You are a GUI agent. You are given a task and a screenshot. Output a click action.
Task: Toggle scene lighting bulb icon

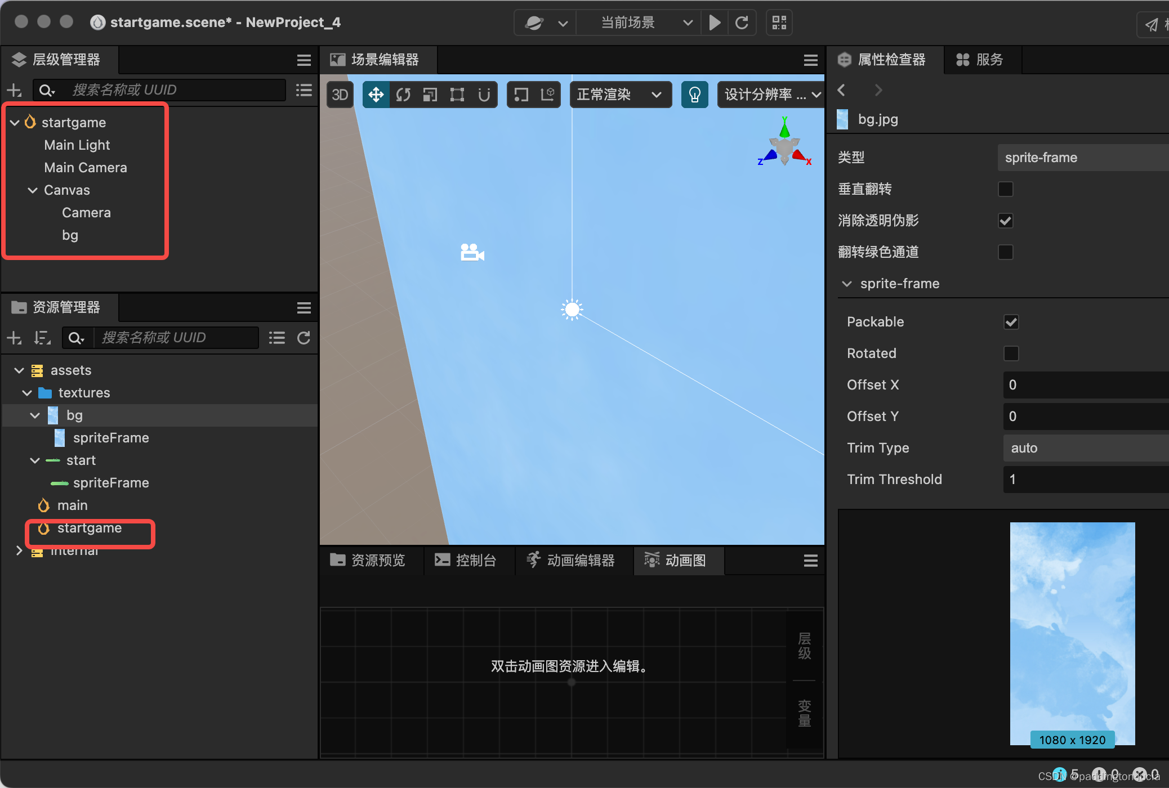tap(694, 95)
